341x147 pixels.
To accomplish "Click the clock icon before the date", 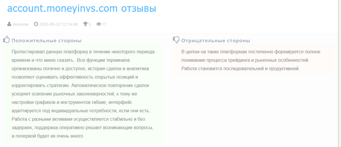I will point(36,24).
